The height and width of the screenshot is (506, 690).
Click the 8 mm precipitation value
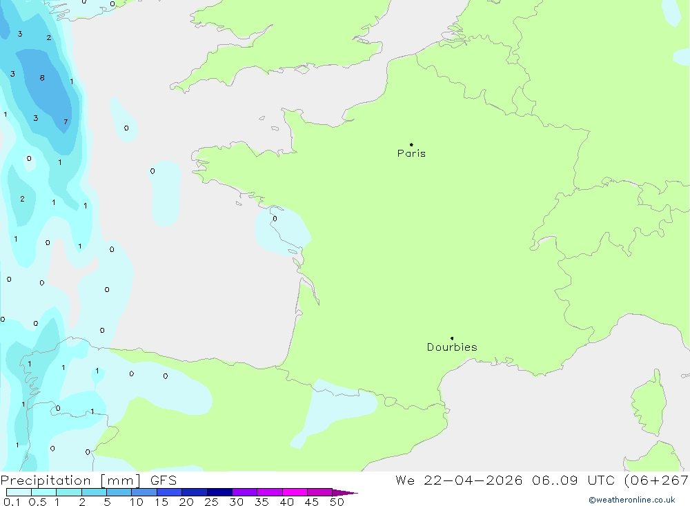[42, 78]
